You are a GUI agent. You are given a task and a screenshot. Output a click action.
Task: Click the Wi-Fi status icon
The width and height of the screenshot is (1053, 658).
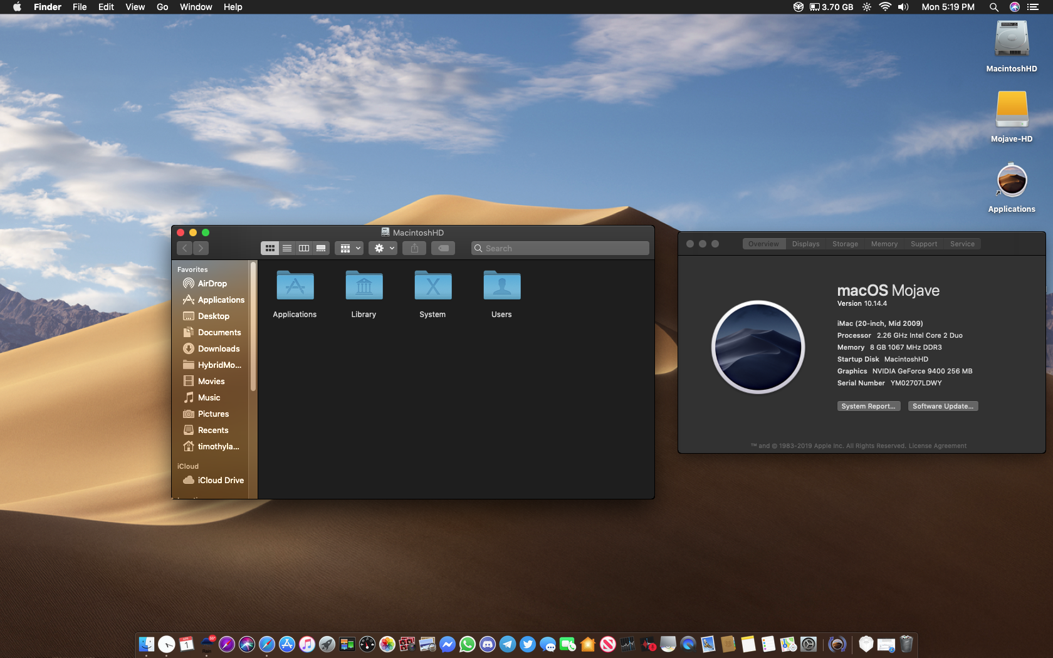click(885, 7)
